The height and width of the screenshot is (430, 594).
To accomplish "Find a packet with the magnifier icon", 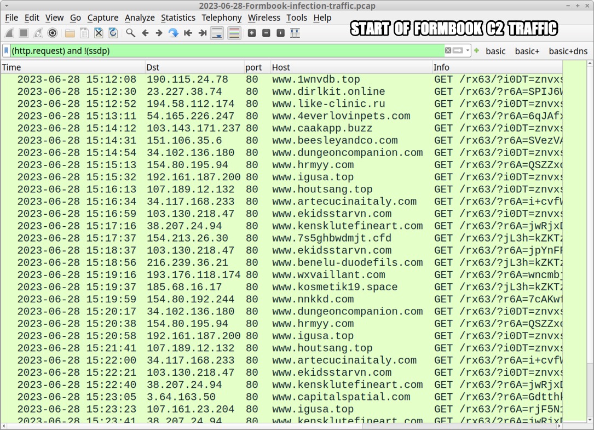I will point(131,33).
